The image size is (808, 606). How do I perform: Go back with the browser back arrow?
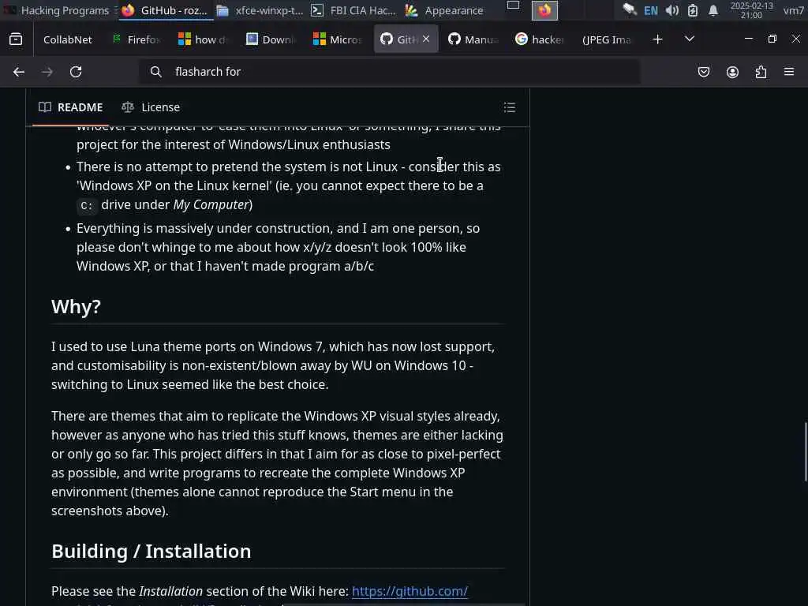[x=19, y=72]
